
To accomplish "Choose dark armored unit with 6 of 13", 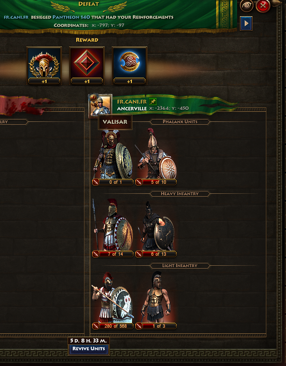I will (x=156, y=229).
